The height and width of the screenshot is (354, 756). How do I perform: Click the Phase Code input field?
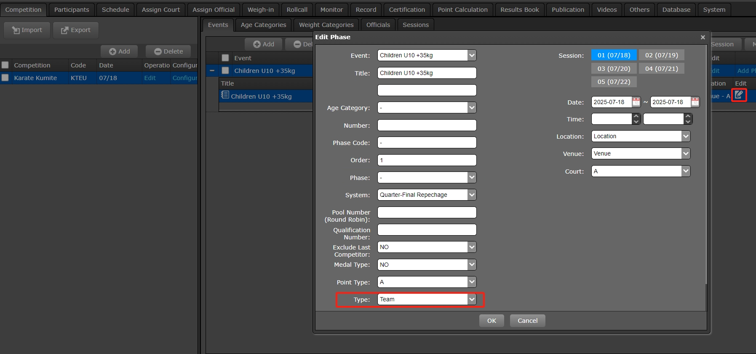[427, 143]
